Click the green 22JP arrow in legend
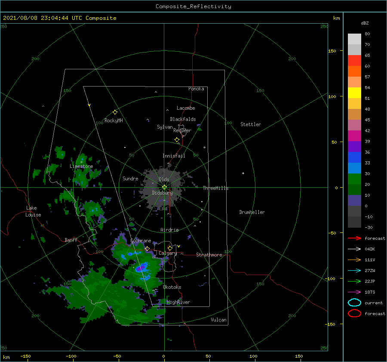Screen dimensions: 387x362 354,281
